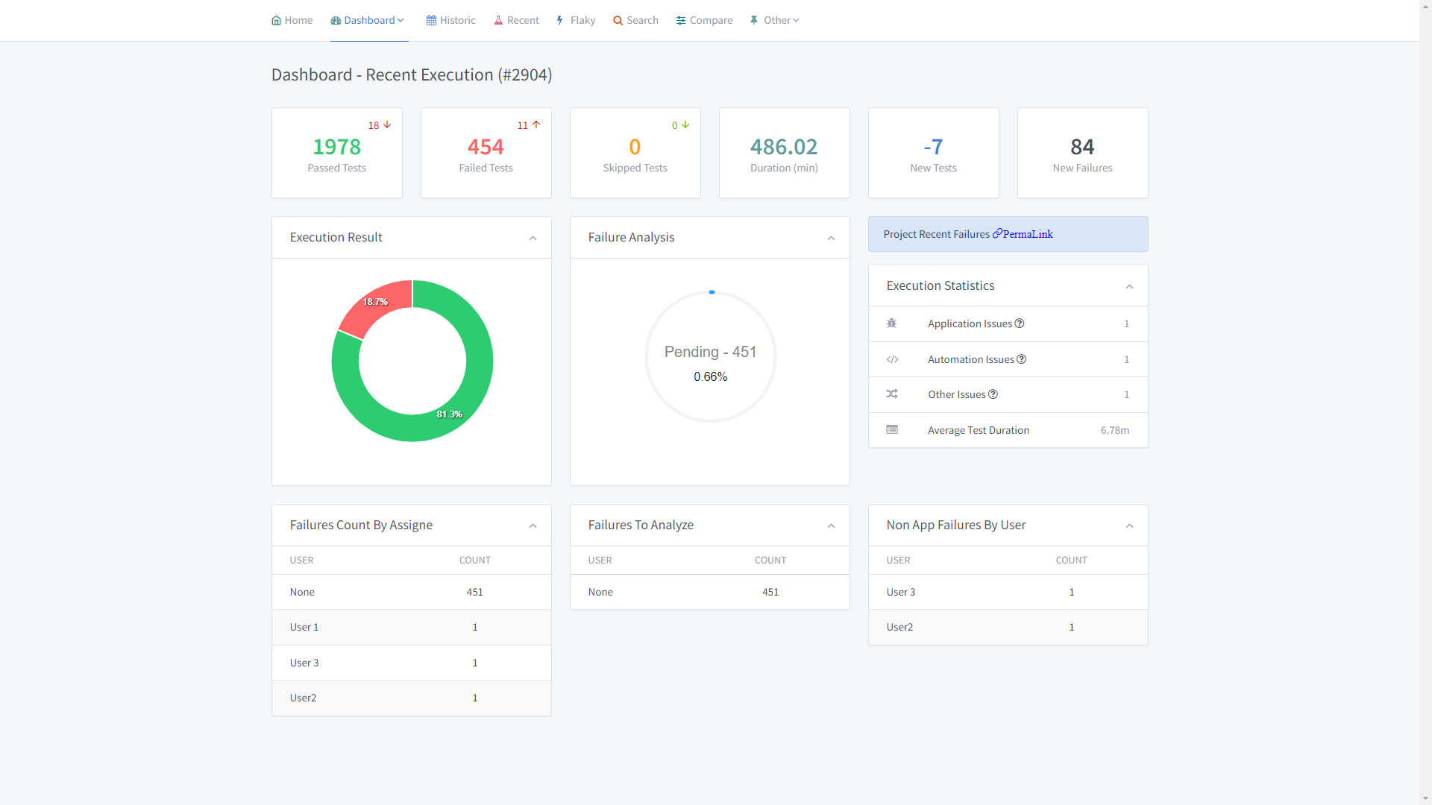Click the Other Issues help question icon

tap(993, 394)
